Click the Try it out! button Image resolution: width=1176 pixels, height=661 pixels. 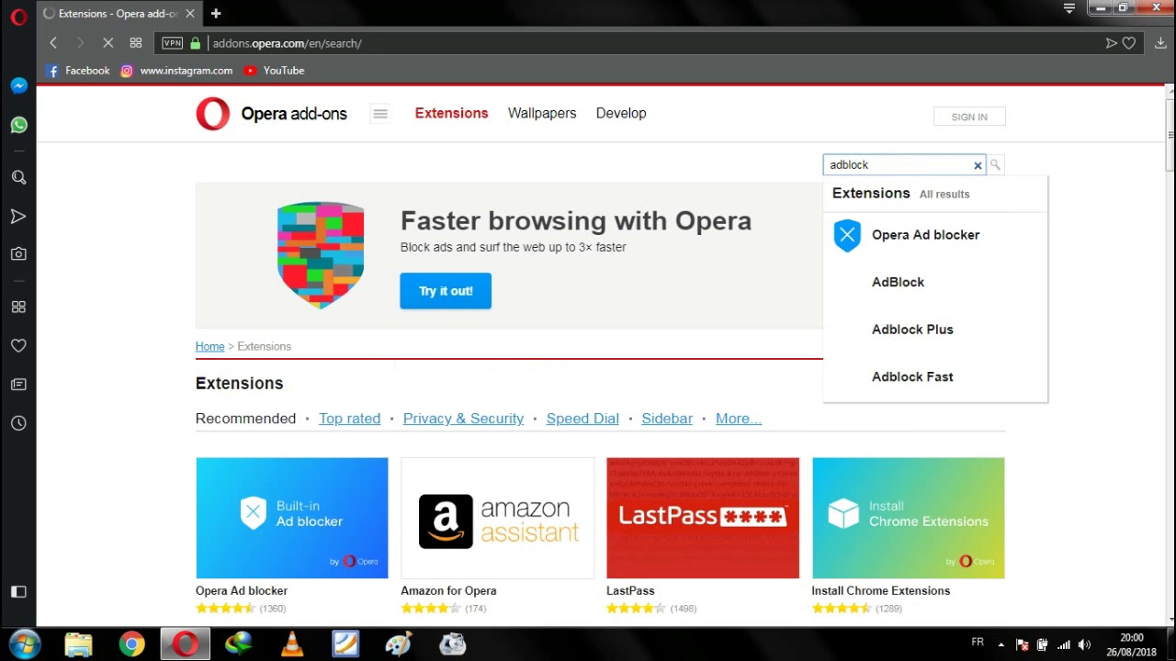click(x=446, y=291)
